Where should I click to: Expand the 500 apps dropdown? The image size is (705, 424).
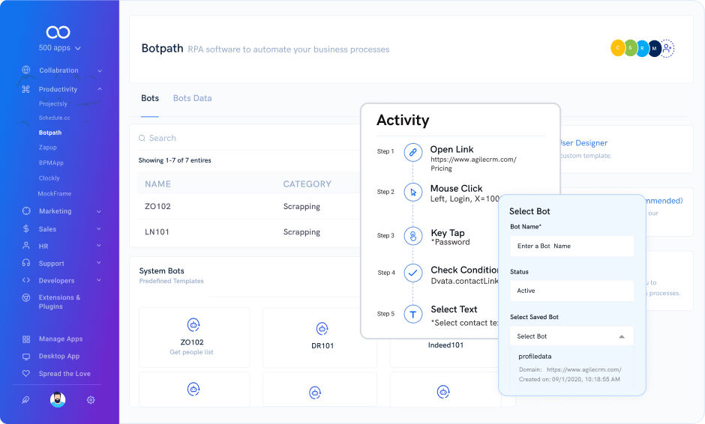tap(59, 48)
